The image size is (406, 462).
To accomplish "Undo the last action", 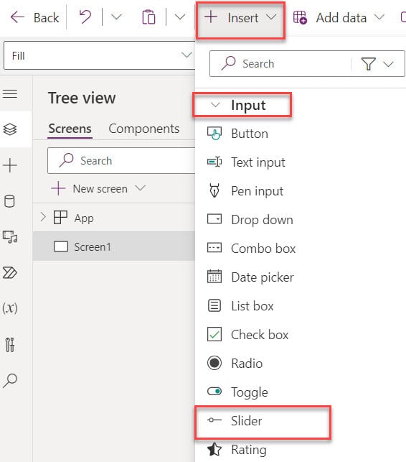I will (x=85, y=17).
